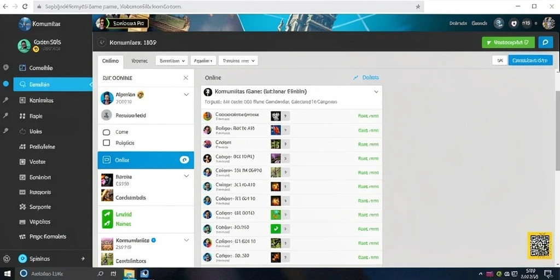This screenshot has height=280, width=560.
Task: Click the QR code icon at bottom right
Action: point(541,246)
